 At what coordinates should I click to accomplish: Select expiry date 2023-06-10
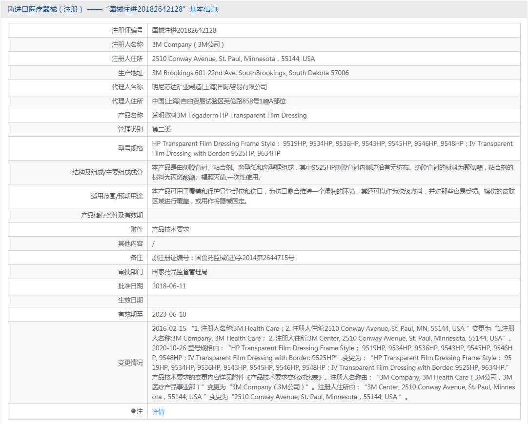coord(169,314)
